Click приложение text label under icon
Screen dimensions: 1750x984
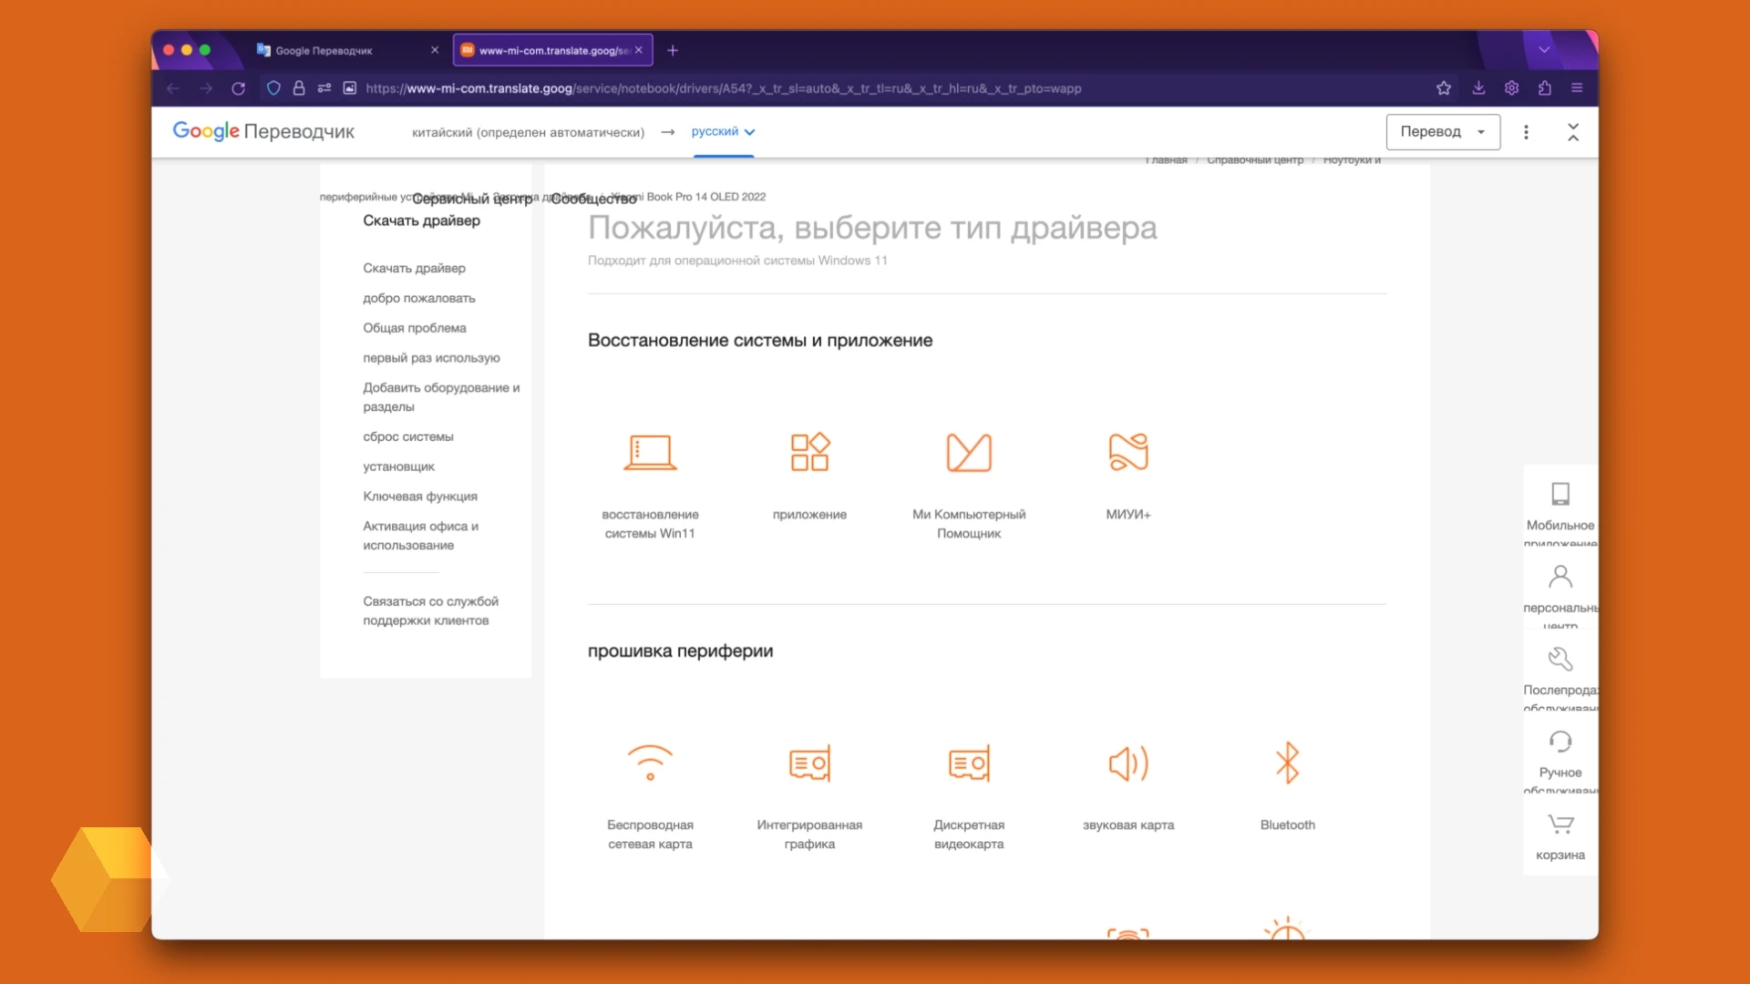tap(809, 515)
